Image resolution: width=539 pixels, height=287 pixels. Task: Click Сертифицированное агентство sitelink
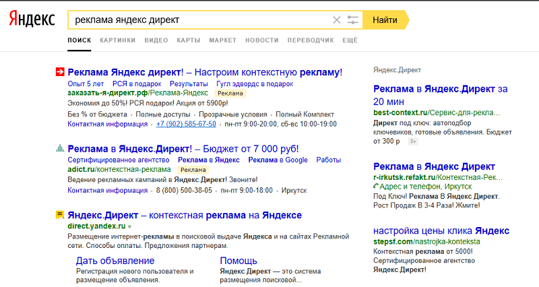(x=119, y=160)
